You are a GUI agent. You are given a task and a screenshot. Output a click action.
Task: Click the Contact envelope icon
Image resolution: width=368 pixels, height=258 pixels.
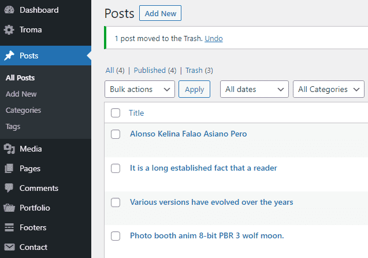(9, 247)
